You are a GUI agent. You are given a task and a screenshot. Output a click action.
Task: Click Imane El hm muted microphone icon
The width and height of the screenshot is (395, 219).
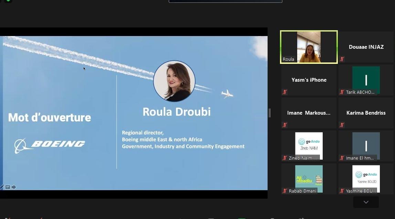pos(342,158)
